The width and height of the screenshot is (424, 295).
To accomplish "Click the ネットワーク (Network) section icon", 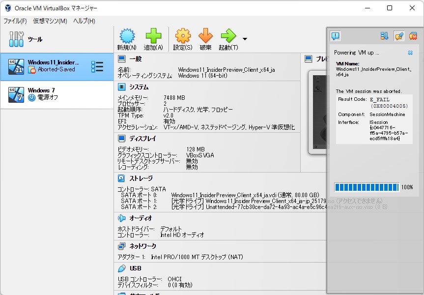I will [121, 246].
